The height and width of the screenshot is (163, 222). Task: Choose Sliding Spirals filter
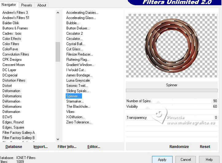(78, 91)
